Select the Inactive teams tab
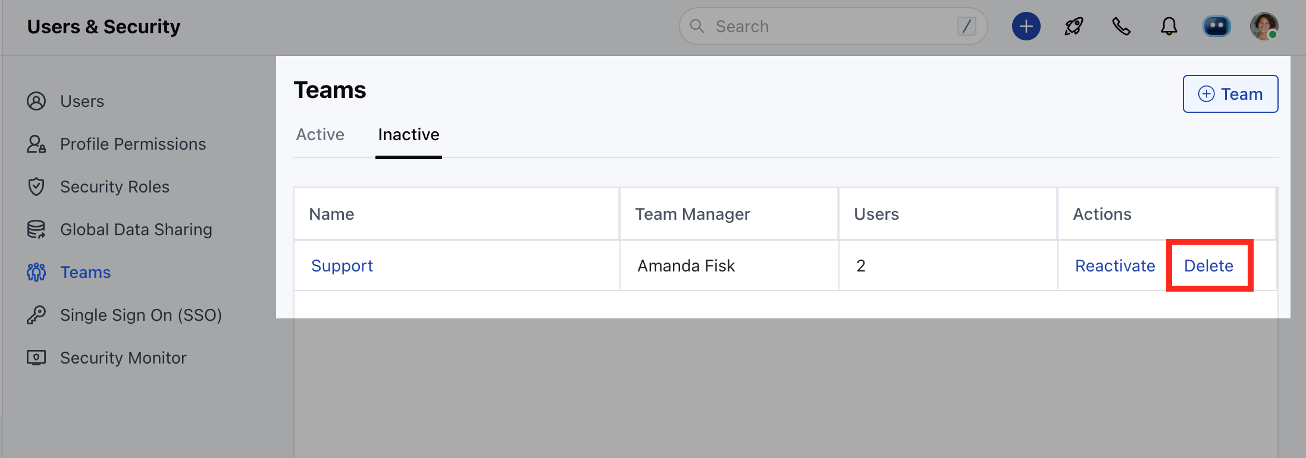 coord(409,135)
